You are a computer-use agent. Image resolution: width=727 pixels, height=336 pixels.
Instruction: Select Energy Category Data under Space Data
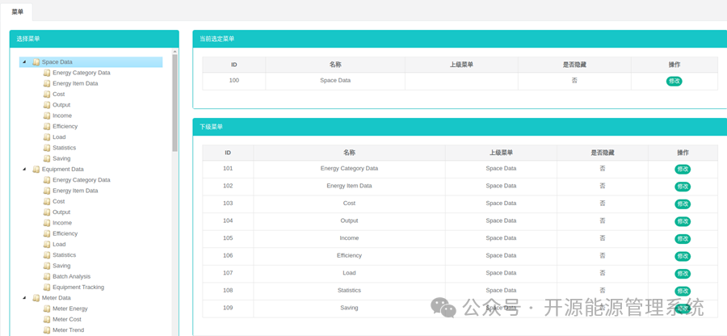coord(81,73)
